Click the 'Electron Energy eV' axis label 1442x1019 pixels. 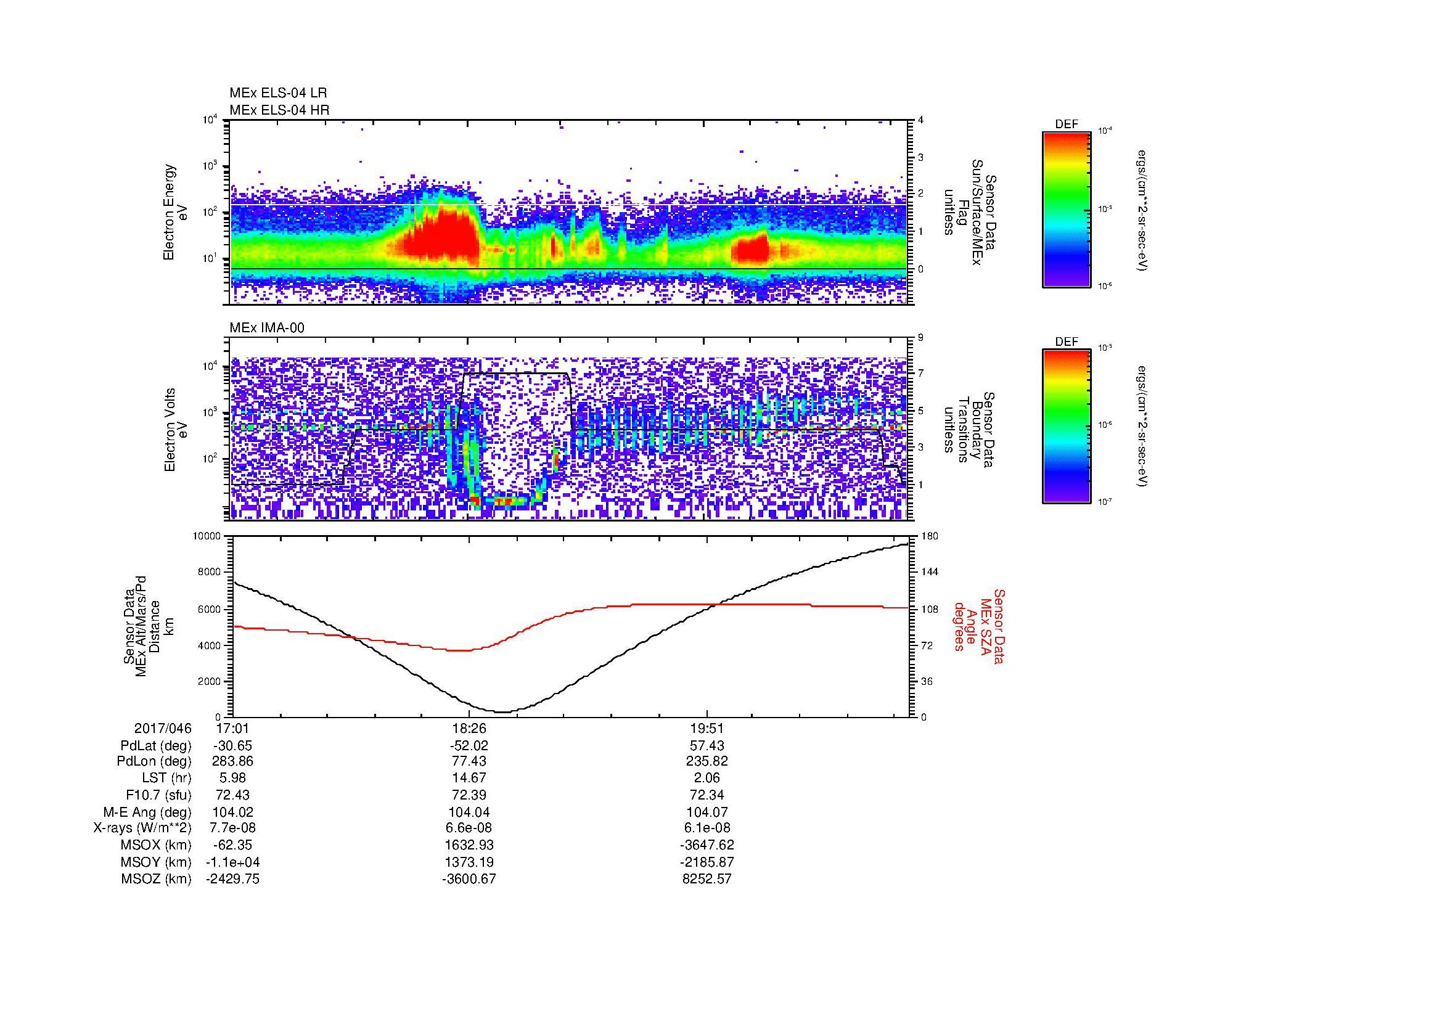176,212
